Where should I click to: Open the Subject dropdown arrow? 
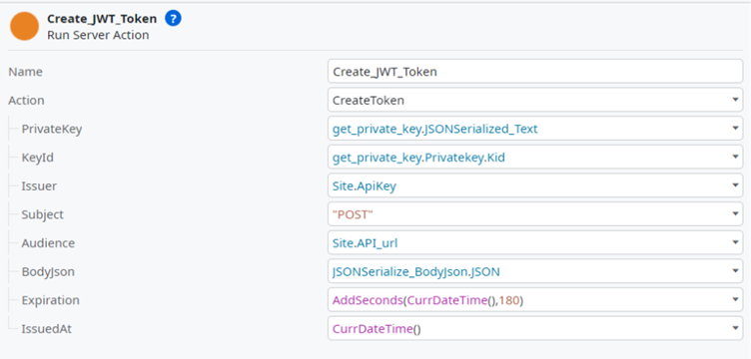(x=735, y=214)
